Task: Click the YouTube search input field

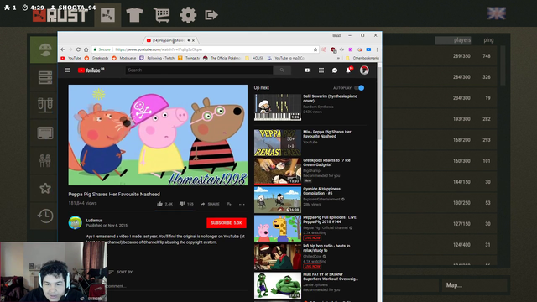Action: [x=200, y=70]
